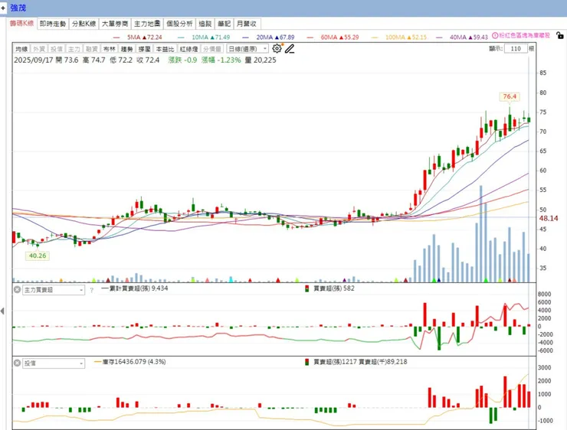Click the 40MA legend entry
Screen dimensions: 567x430
tap(462, 37)
